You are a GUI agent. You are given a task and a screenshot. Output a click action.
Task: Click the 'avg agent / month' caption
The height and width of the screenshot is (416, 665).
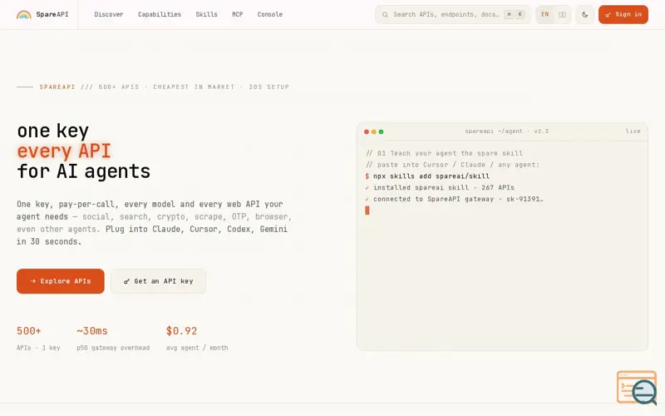(x=197, y=348)
